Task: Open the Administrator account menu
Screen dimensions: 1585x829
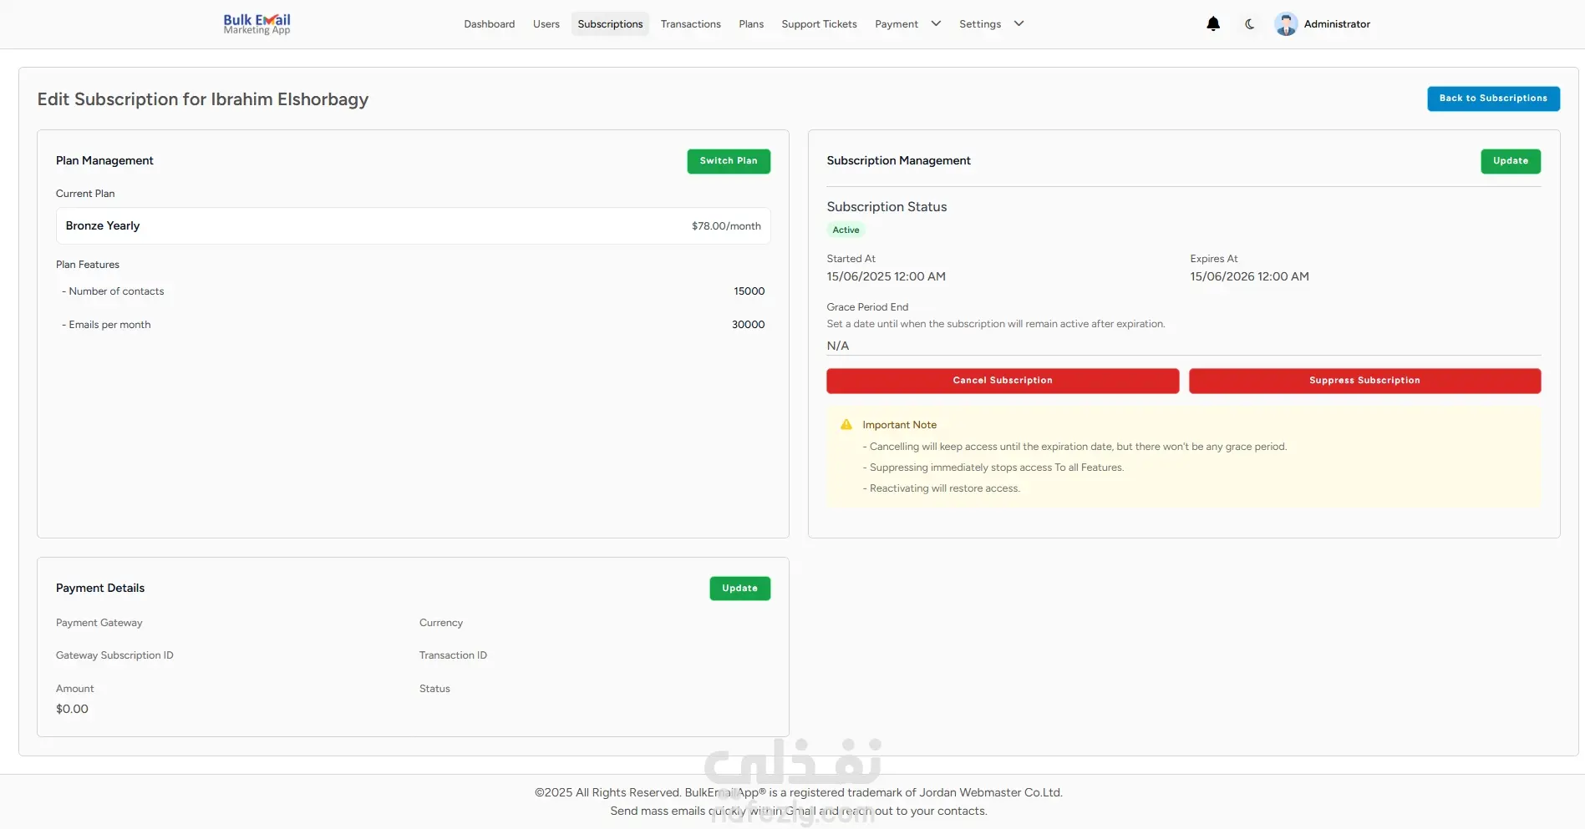Action: coord(1337,24)
